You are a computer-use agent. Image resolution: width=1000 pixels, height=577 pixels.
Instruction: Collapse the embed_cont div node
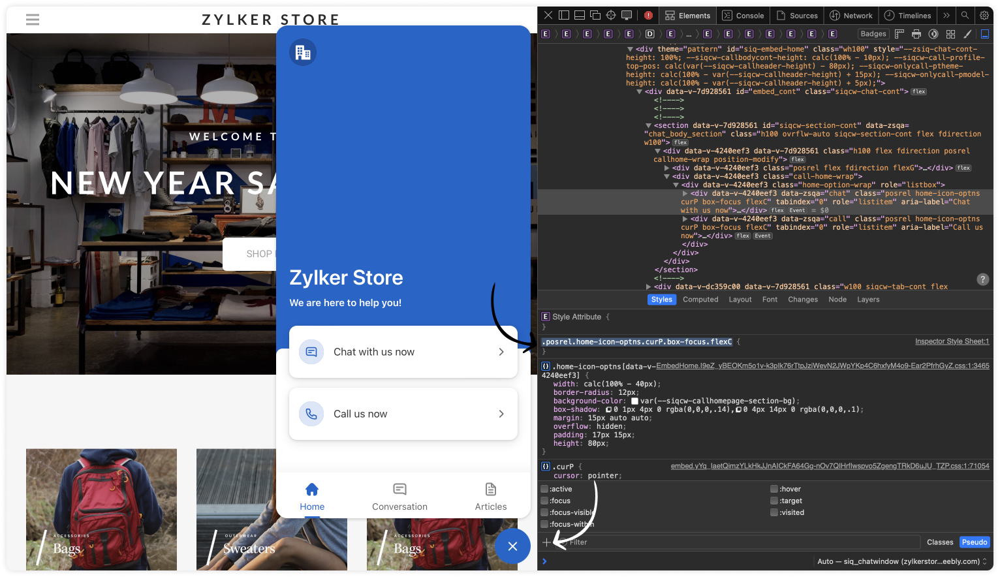point(639,92)
